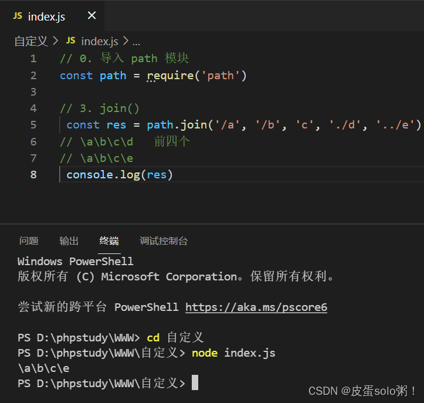Screen dimensions: 424x403
Task: Click line number 8 in gutter
Action: [x=33, y=175]
